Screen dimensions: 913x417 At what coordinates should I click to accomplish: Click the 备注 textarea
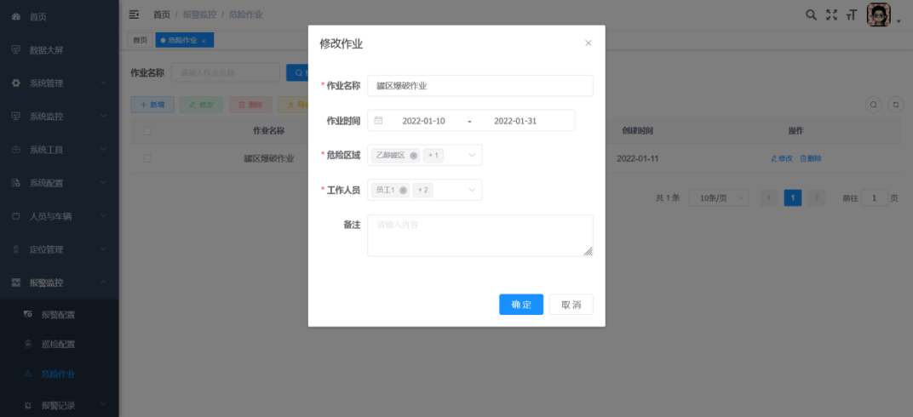(x=480, y=236)
